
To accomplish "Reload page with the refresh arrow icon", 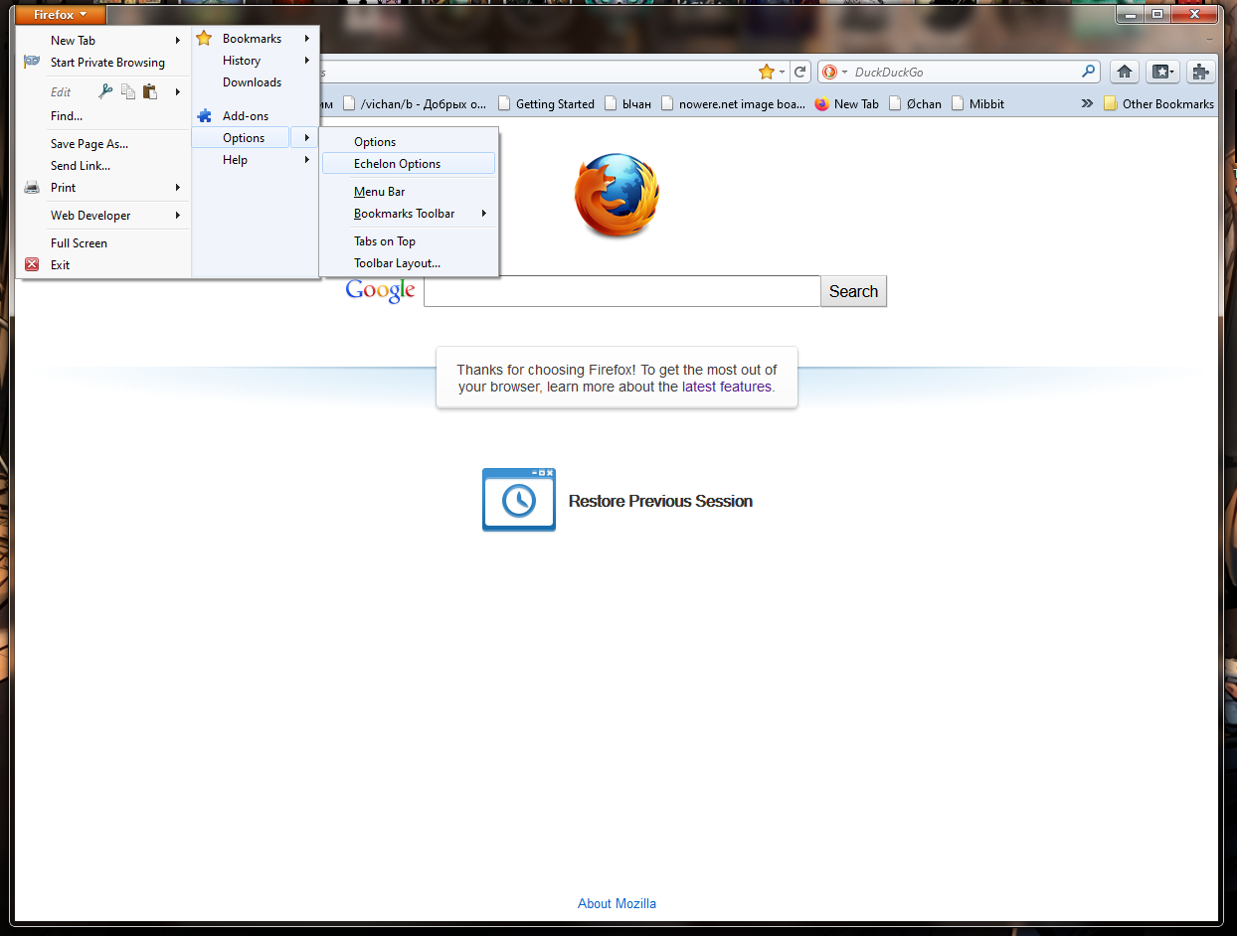I will 799,72.
